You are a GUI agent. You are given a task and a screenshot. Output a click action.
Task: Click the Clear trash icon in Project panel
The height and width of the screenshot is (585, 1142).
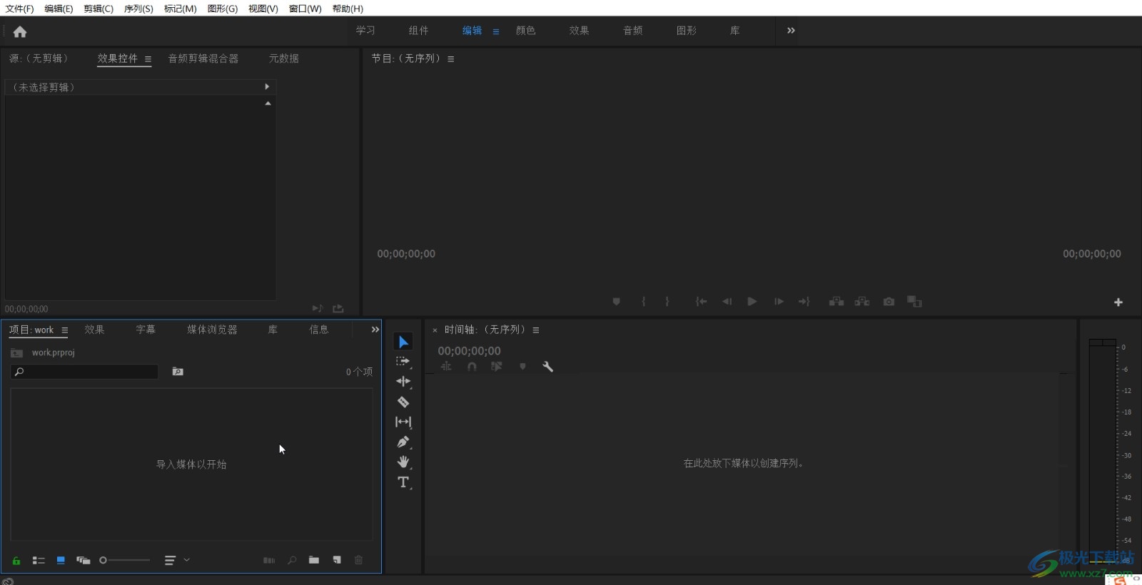[x=359, y=560]
